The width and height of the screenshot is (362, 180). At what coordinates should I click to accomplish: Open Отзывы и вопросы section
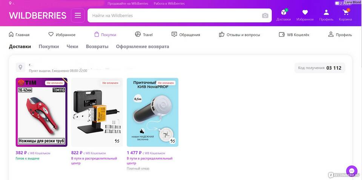(239, 35)
